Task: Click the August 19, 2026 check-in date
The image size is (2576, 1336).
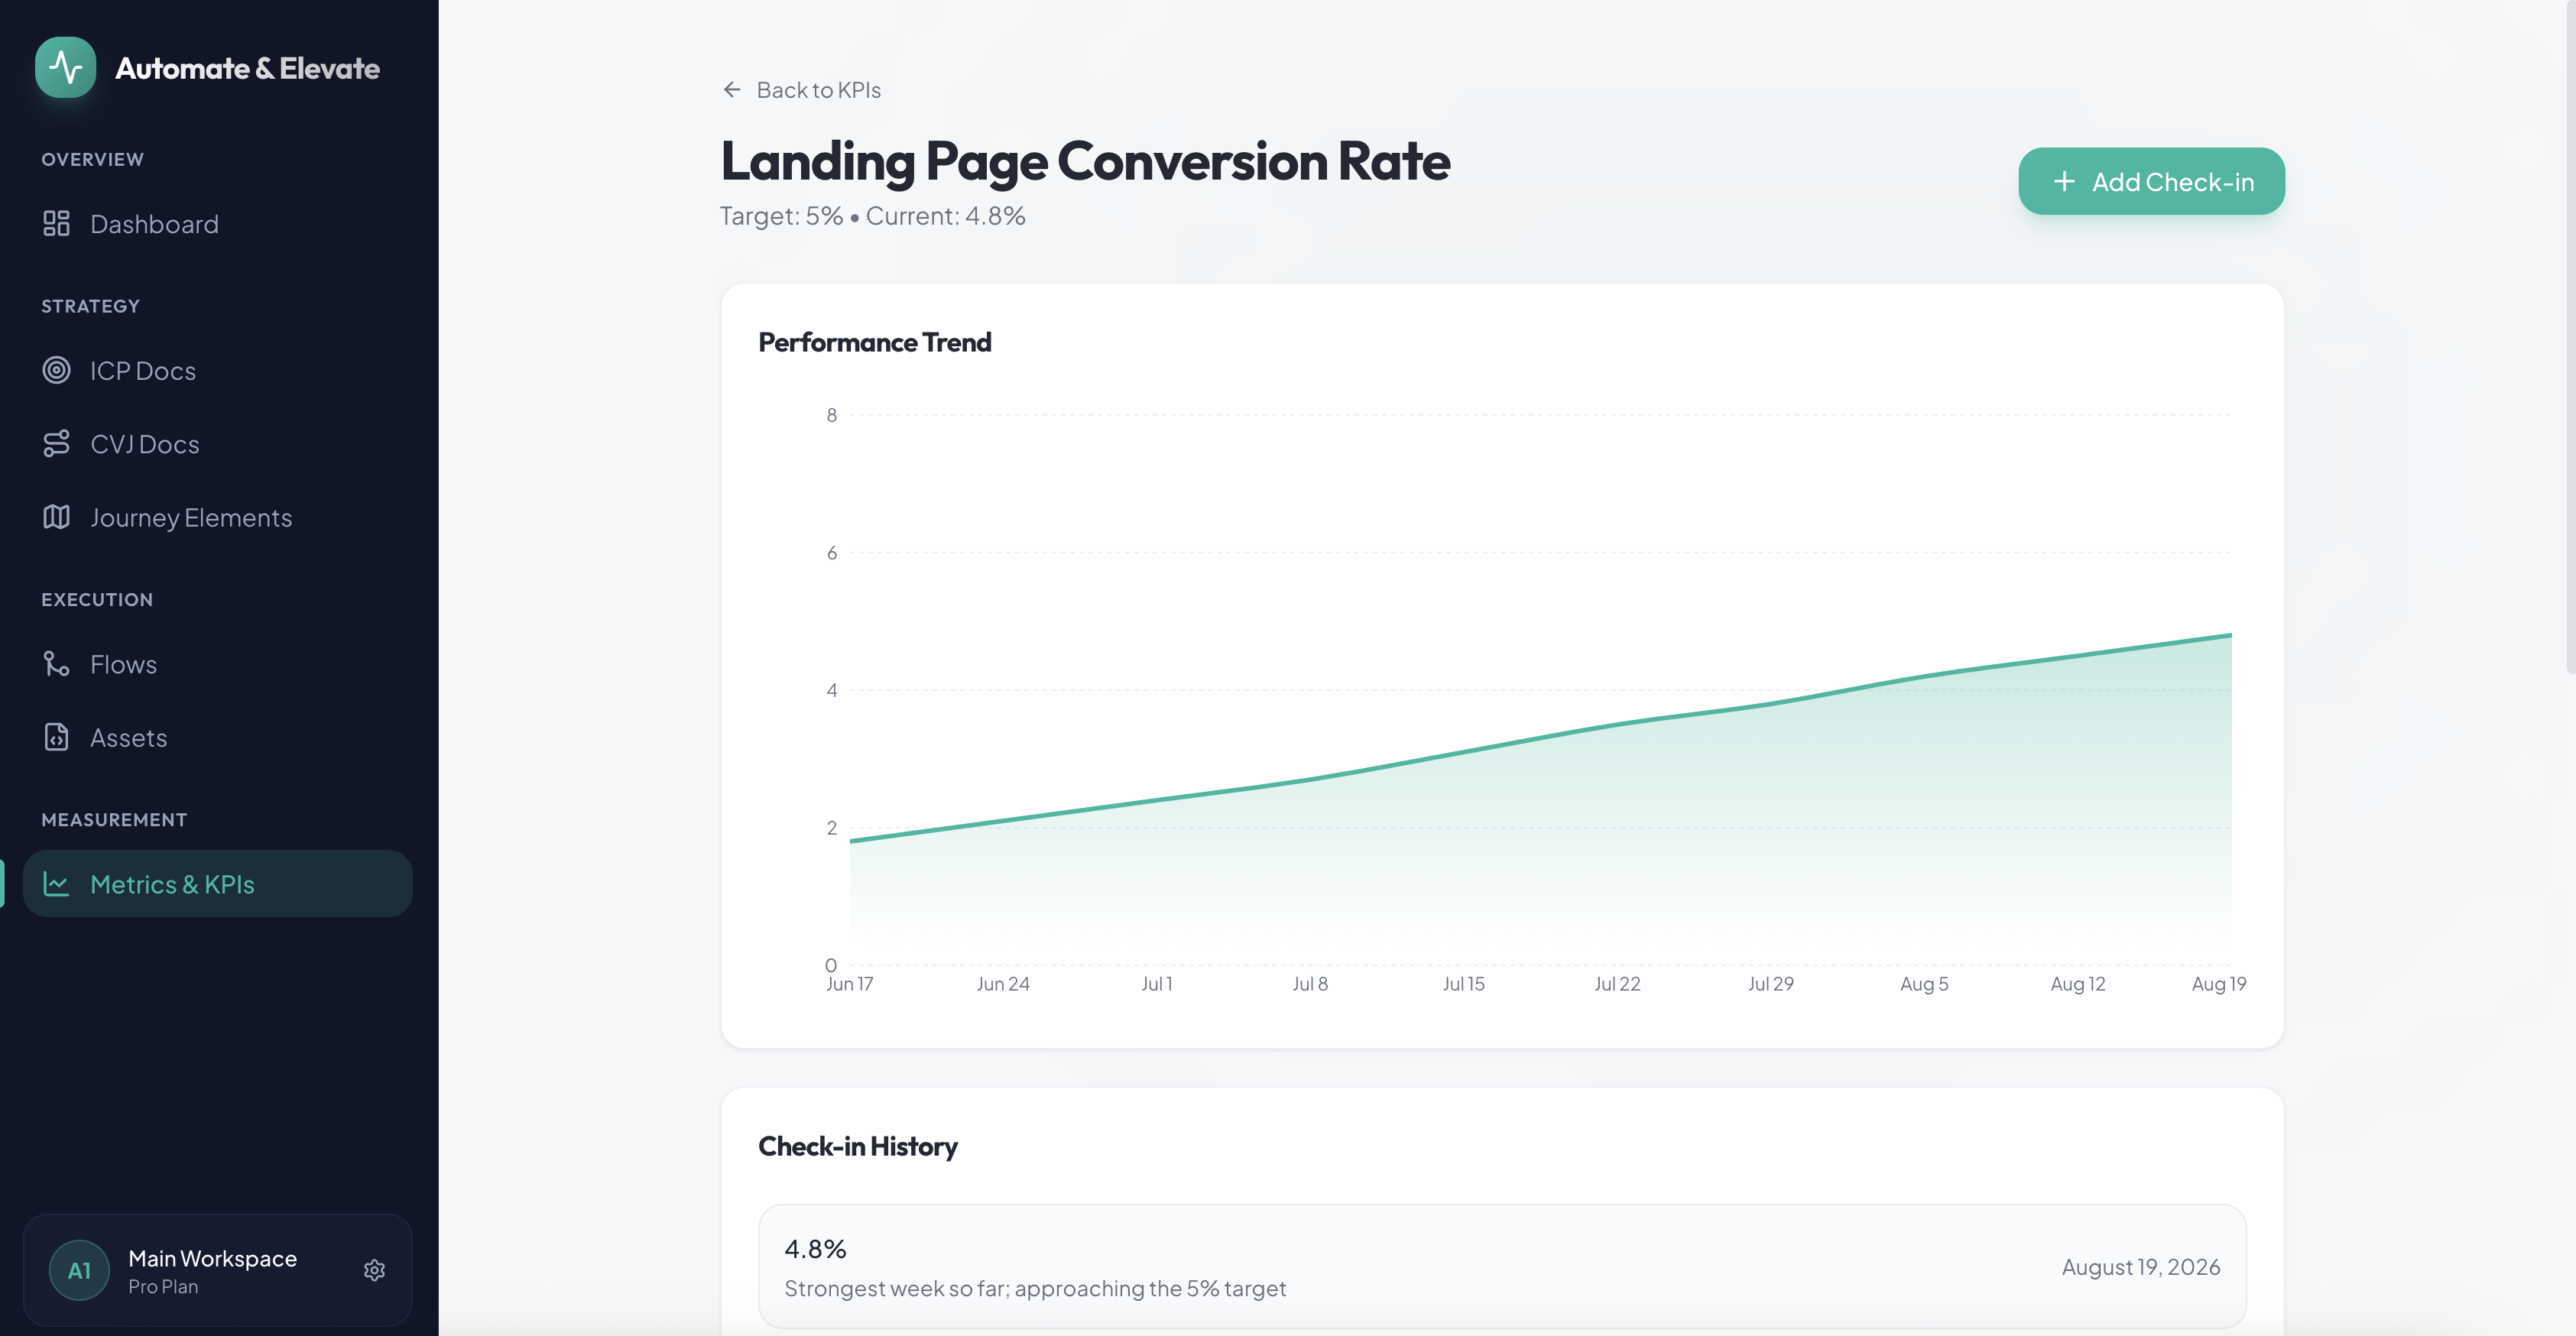Action: point(2140,1266)
